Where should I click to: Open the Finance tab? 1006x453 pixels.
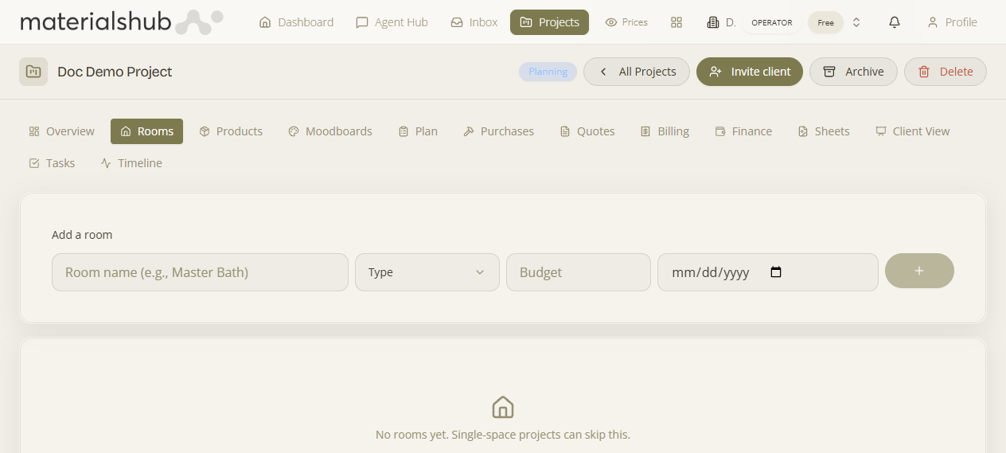pos(743,131)
